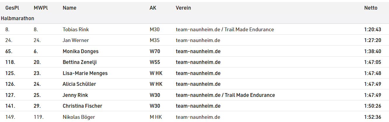Click Lisa-Marie Menges name

click(85, 73)
